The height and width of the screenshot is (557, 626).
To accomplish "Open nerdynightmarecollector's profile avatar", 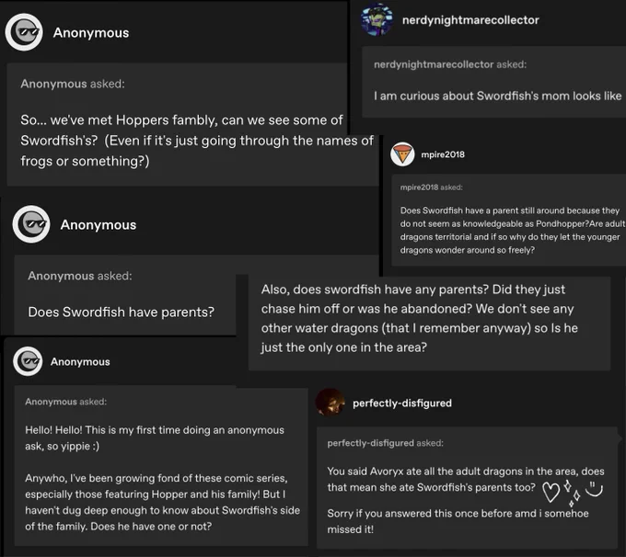I will [377, 19].
